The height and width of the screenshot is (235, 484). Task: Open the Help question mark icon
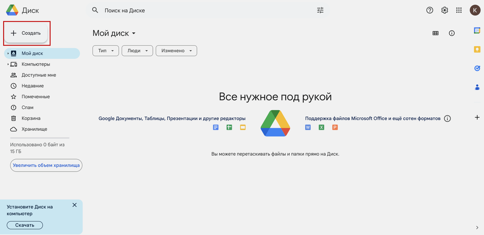430,10
